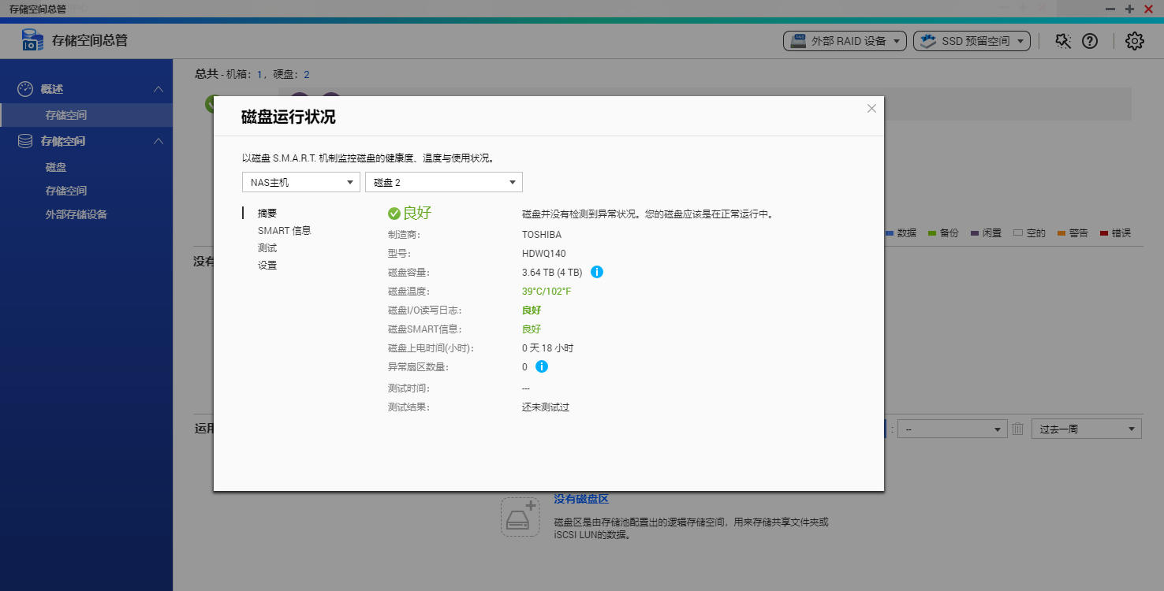Click the Storage & Snapshots app logo
1164x591 pixels.
[x=32, y=39]
